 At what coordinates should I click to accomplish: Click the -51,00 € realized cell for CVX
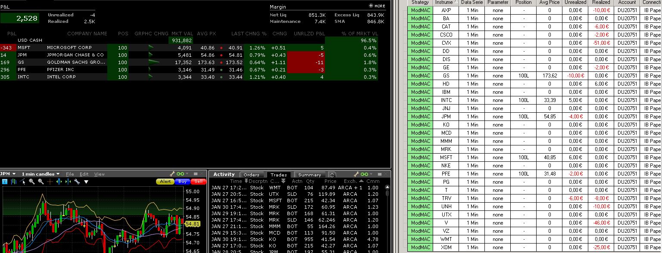(x=601, y=43)
